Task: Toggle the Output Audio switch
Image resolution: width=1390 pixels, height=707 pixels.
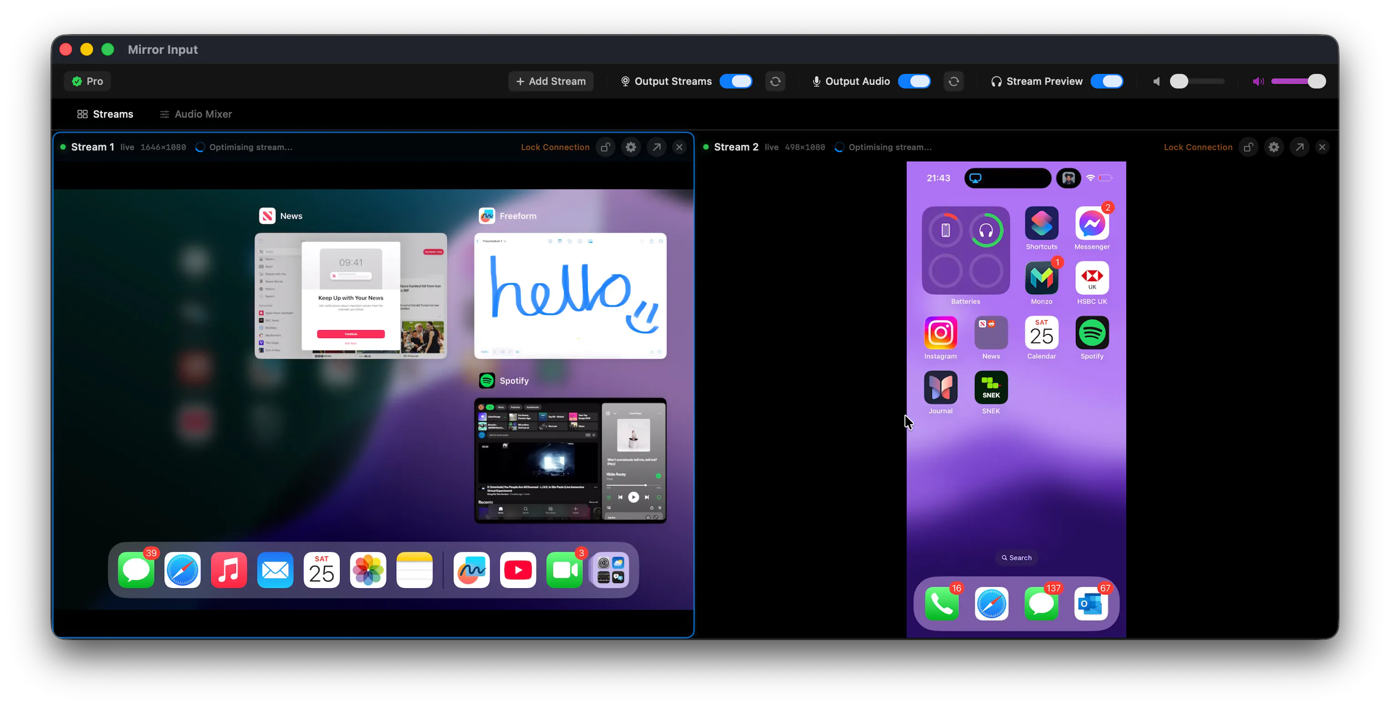Action: coord(914,82)
